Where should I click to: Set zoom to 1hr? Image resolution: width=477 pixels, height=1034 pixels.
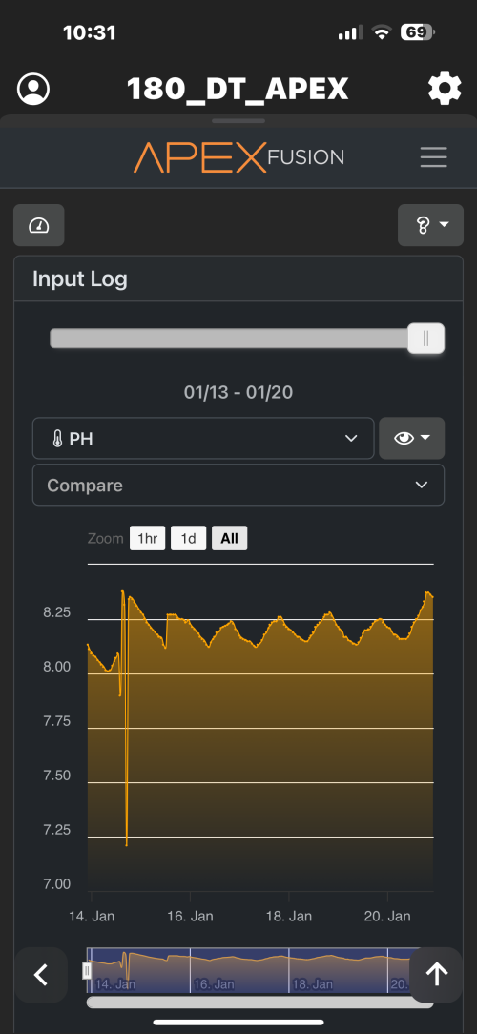[147, 538]
